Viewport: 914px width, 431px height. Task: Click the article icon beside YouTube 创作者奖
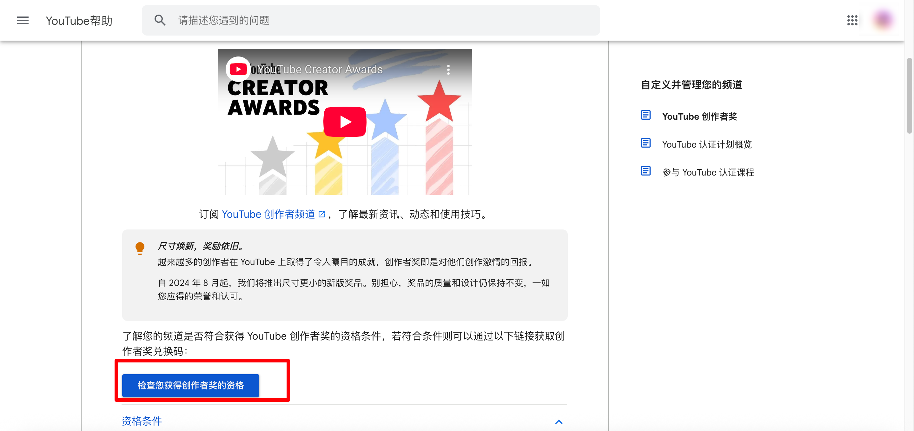click(646, 115)
